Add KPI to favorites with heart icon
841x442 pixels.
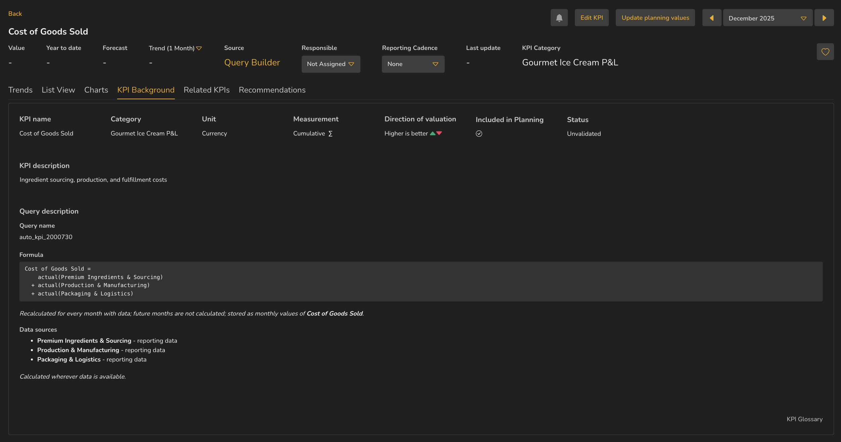coord(825,52)
